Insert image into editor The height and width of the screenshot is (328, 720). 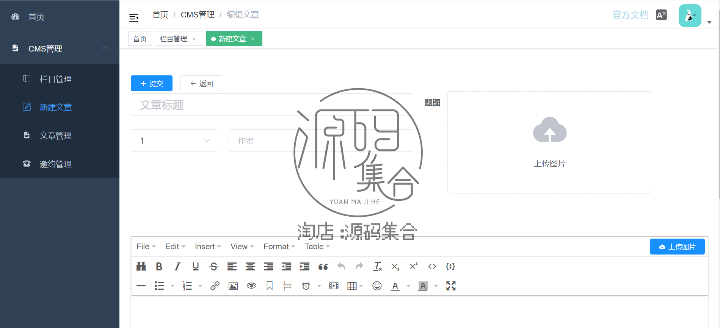[233, 286]
